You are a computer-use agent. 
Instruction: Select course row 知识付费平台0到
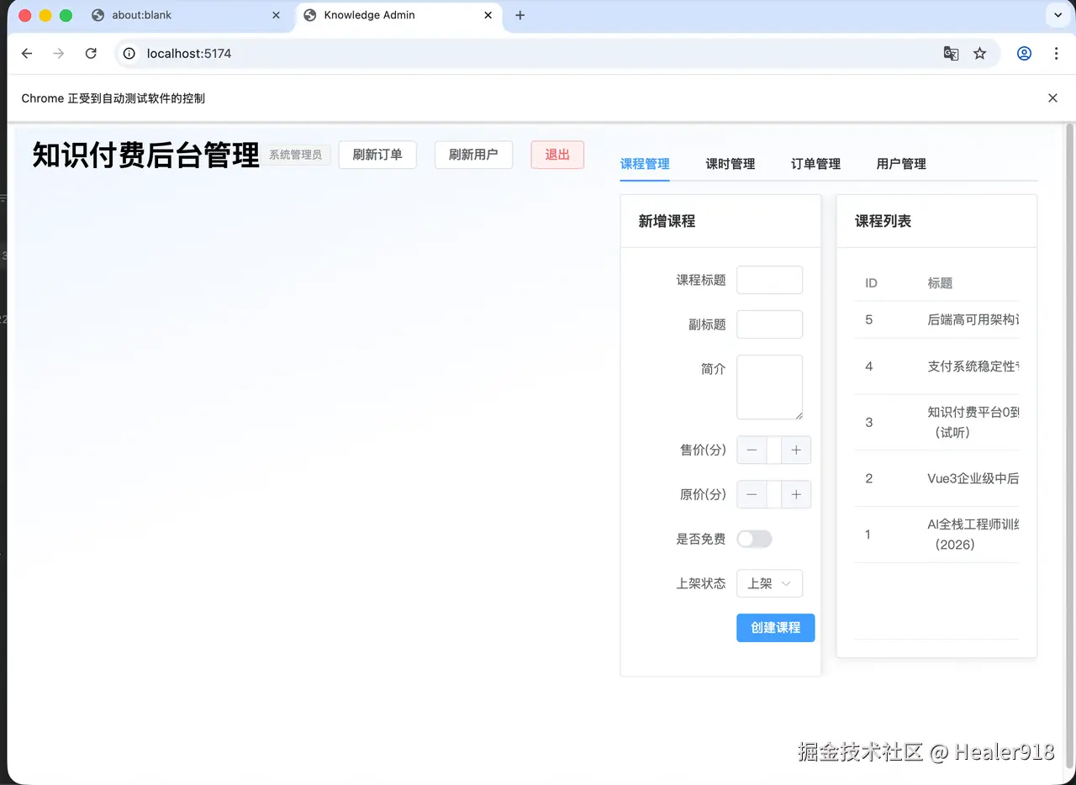point(936,422)
